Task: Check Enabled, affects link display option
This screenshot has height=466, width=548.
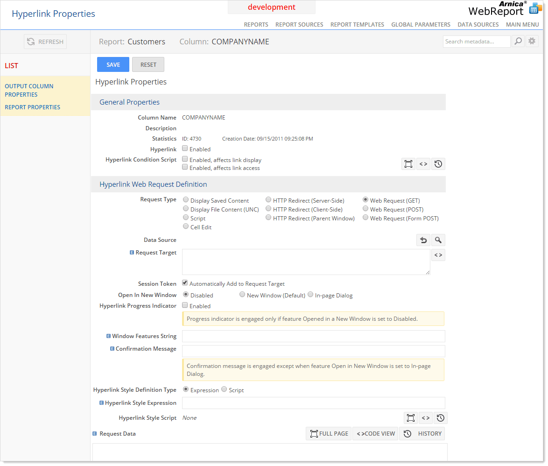Action: coord(185,158)
